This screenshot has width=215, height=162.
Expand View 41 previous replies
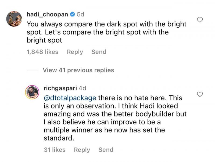coord(78,70)
